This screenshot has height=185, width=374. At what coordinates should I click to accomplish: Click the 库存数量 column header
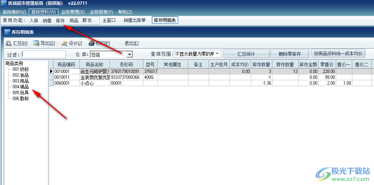pos(261,64)
